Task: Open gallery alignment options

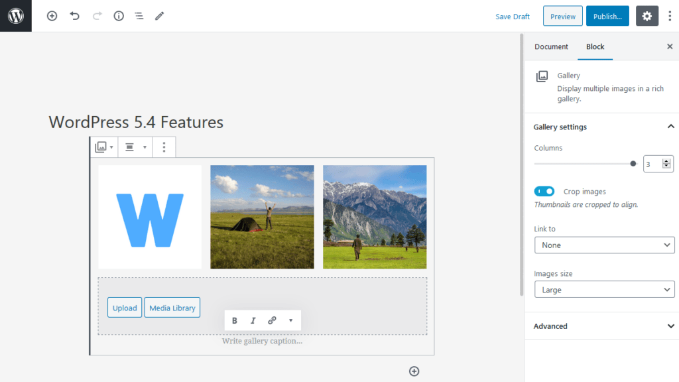Action: 135,147
